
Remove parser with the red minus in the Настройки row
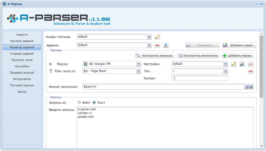click(251, 64)
